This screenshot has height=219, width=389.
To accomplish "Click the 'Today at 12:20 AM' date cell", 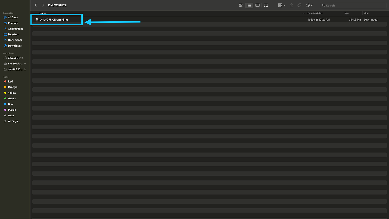I will (x=319, y=20).
